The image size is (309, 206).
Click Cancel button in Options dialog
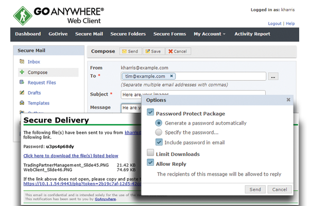click(x=280, y=190)
